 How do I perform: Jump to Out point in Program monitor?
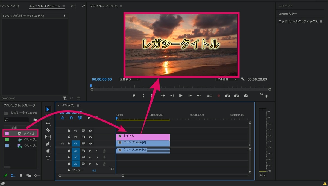(x=199, y=96)
